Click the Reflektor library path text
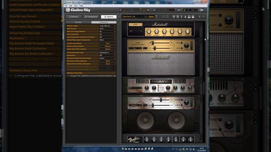Image resolution: width=271 pixels, height=152 pixels. pos(93,76)
